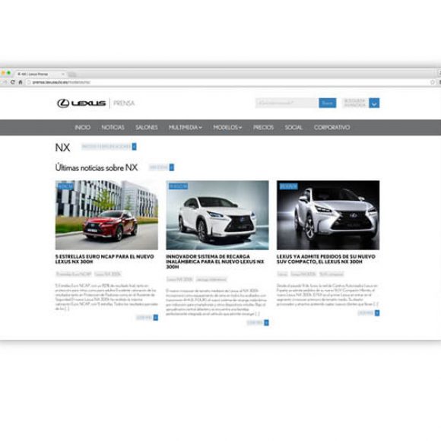Open the SOCIAL menu item
Viewport: 441px width, 441px height.
[x=293, y=128]
